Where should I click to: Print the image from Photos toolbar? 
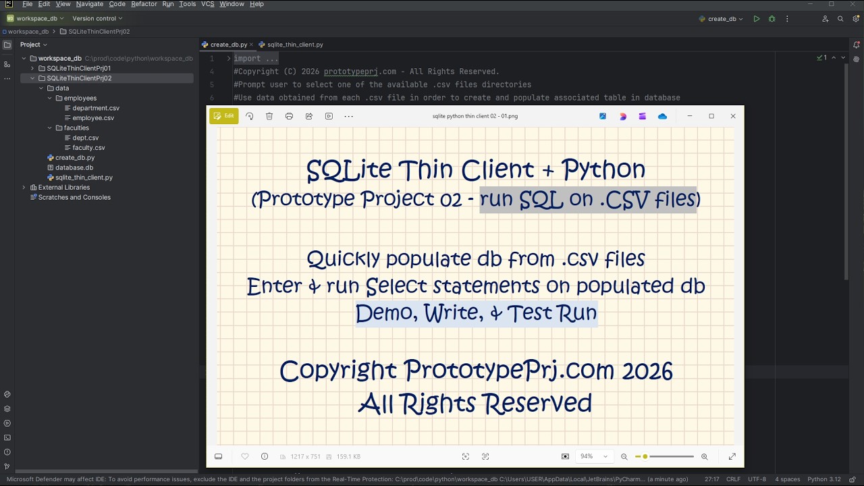[289, 116]
